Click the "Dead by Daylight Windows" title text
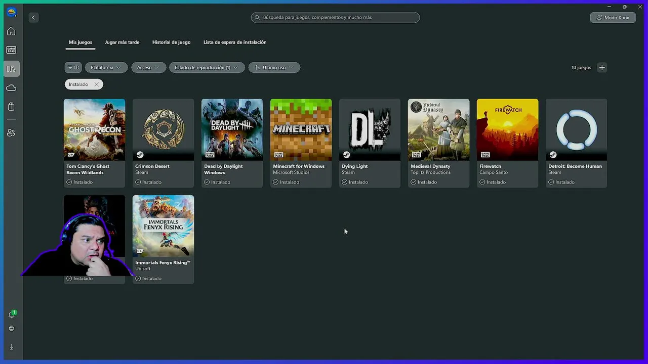 click(x=223, y=169)
